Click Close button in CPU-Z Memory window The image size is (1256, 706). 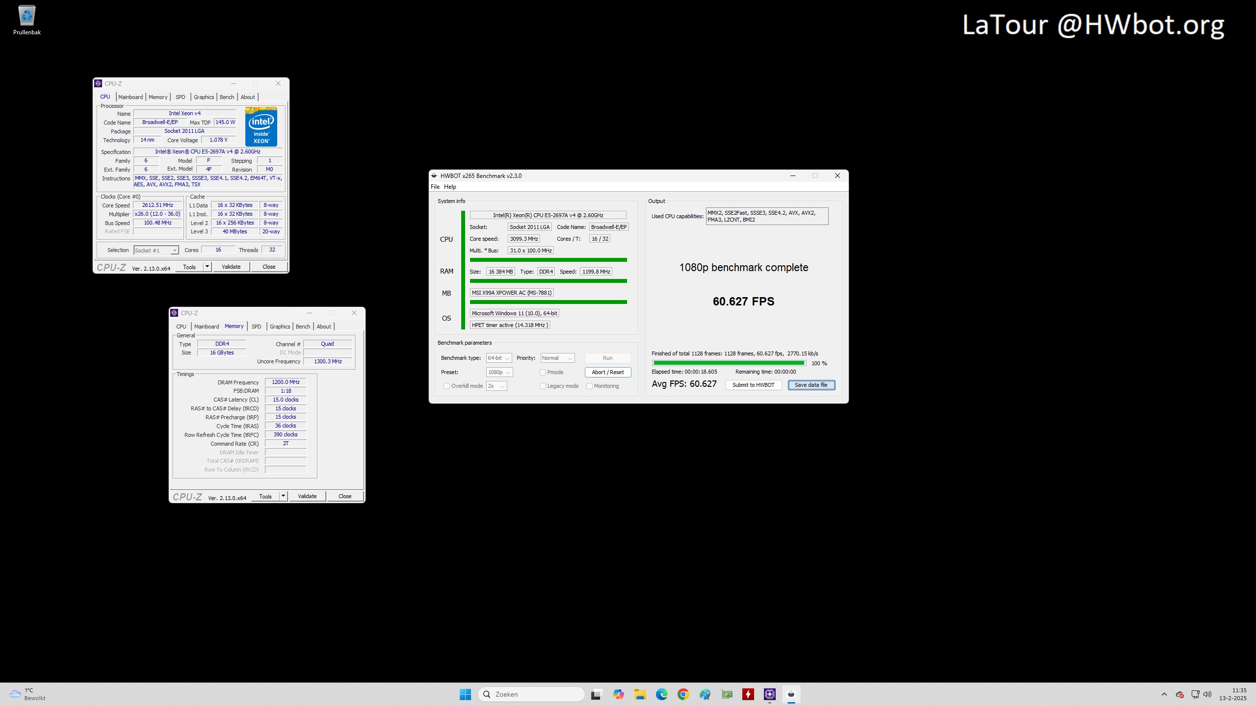point(345,496)
